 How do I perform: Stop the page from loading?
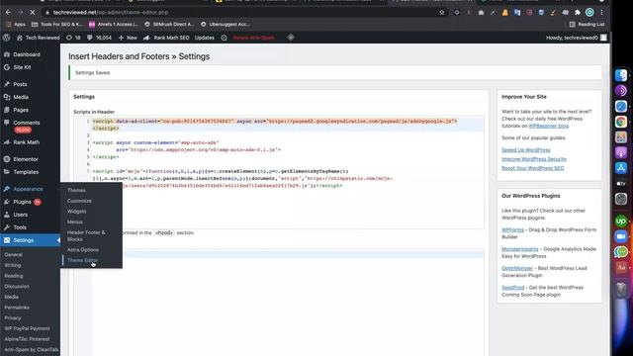(33, 13)
